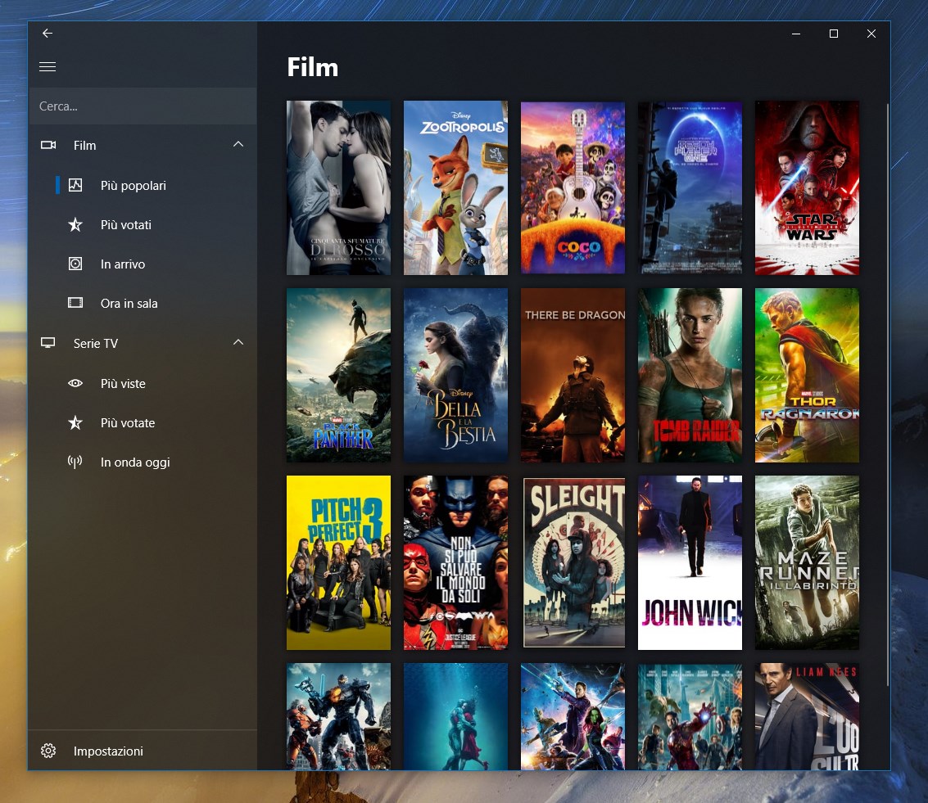Click the Ora in sala filmstrip icon

[75, 303]
